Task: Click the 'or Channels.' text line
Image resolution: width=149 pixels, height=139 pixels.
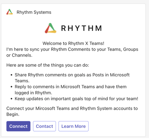Action: click(x=20, y=55)
